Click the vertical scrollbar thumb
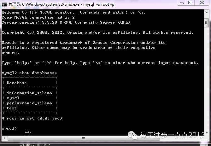The image size is (211, 146). pos(206,23)
